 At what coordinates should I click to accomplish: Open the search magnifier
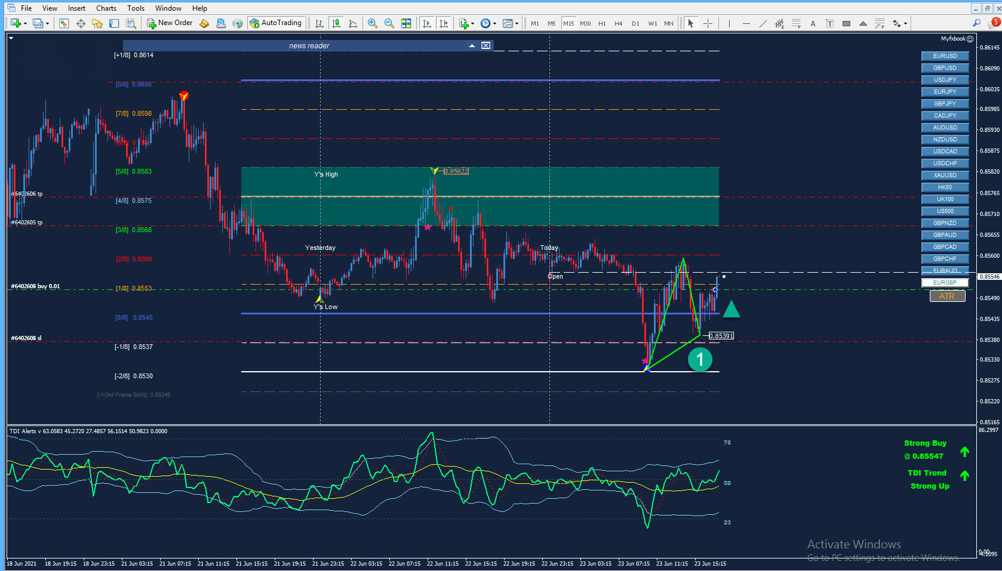click(x=977, y=23)
